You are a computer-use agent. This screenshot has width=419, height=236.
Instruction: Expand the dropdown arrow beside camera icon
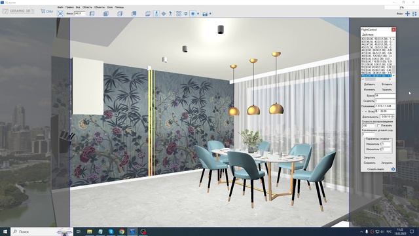[210, 14]
